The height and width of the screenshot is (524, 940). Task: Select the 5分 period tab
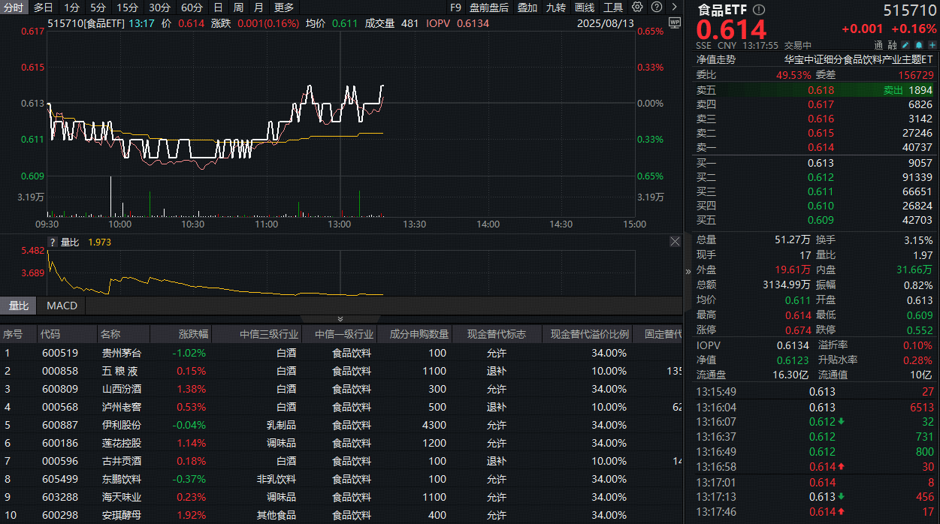pyautogui.click(x=98, y=8)
